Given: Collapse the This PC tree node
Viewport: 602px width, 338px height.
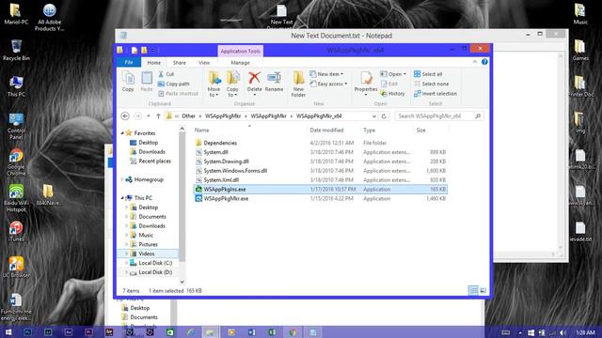Looking at the screenshot, I should [x=122, y=198].
